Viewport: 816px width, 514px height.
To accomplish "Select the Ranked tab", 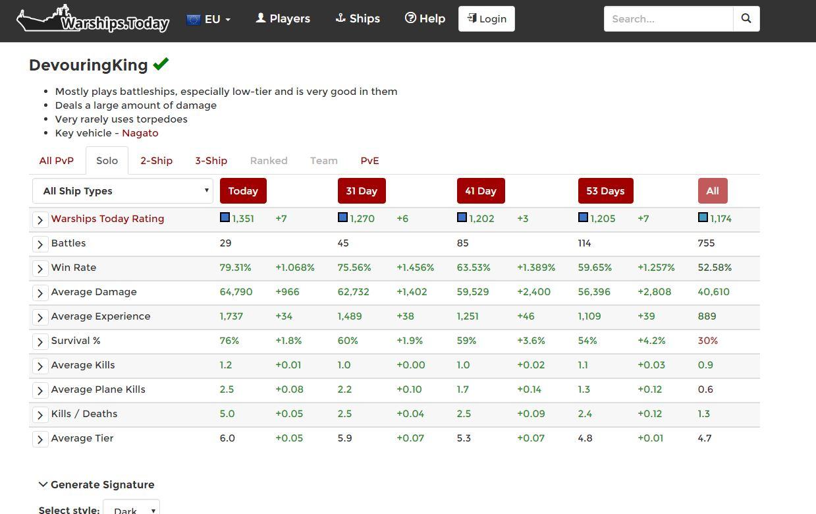I will [269, 160].
